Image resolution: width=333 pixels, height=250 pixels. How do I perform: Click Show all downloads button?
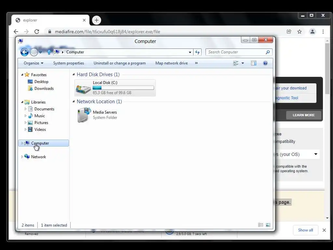[305, 230]
